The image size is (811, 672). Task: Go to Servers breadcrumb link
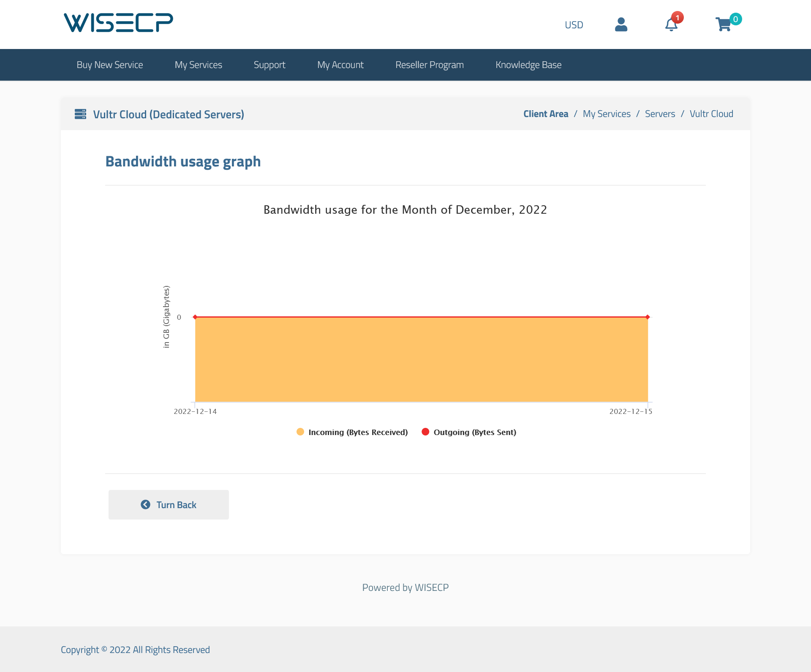pos(660,114)
